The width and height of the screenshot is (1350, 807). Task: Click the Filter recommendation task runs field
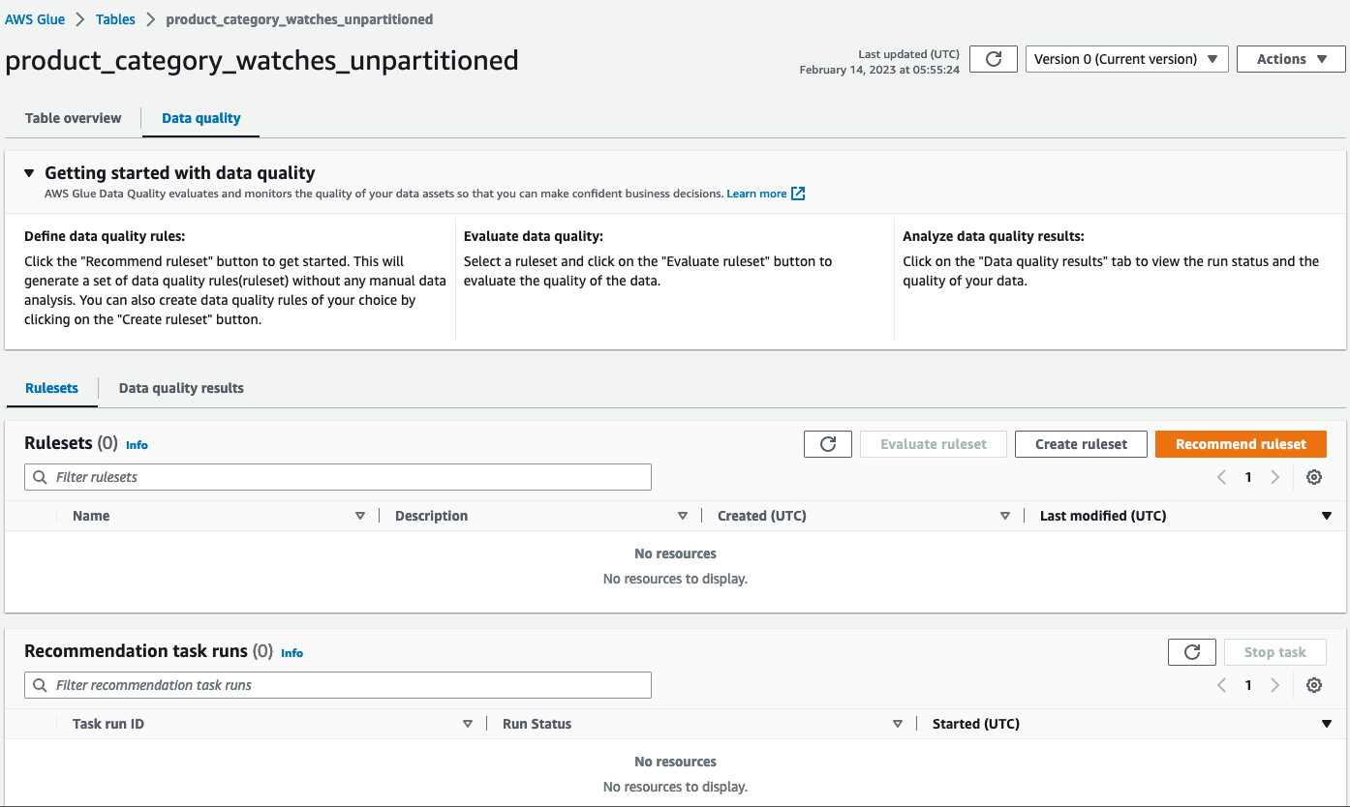(338, 685)
